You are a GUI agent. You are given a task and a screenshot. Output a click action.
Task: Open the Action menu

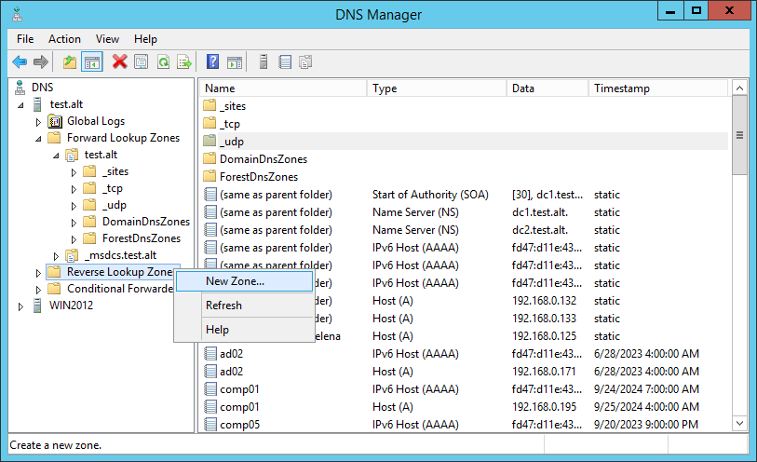pos(64,39)
